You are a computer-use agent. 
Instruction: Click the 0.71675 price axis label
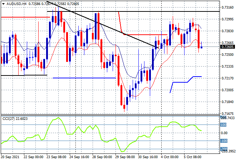point(228,113)
